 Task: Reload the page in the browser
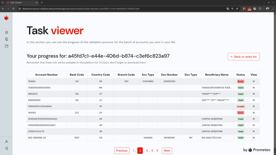coord(13,8)
